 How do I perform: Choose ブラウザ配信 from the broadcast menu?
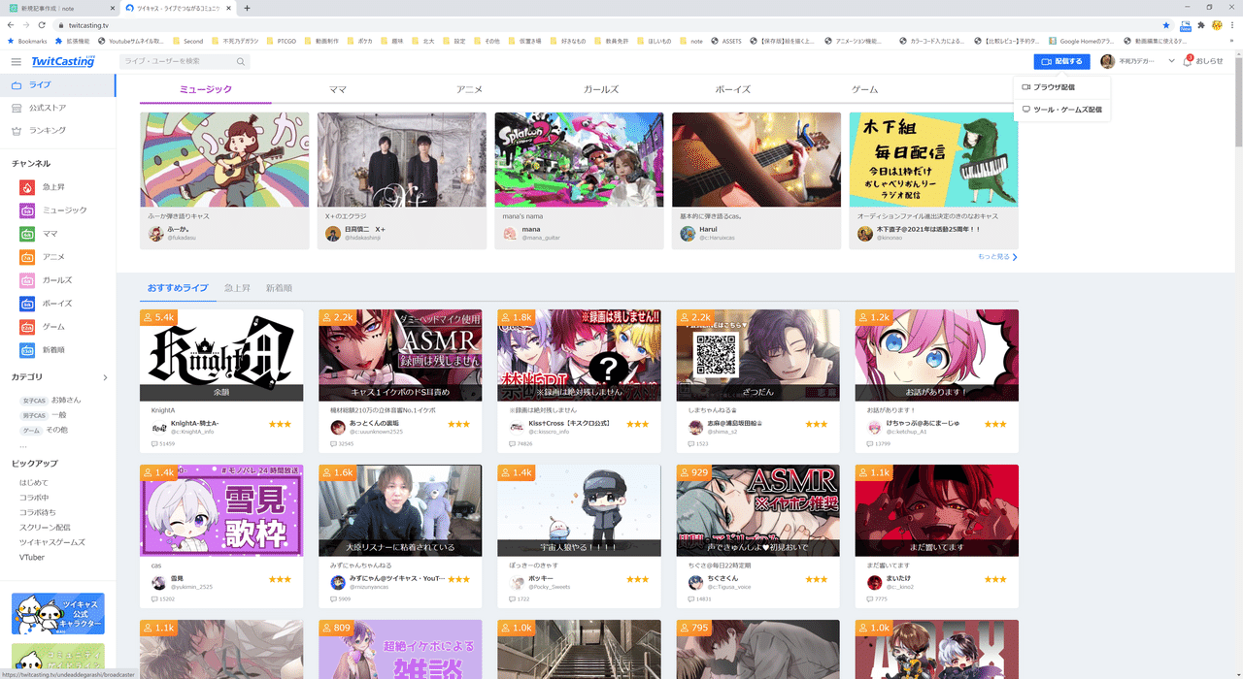tap(1054, 87)
